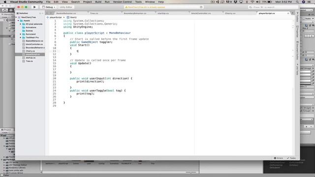This screenshot has width=315, height=177.
Task: Select the Unity Editor run target
Action: click(64, 7)
